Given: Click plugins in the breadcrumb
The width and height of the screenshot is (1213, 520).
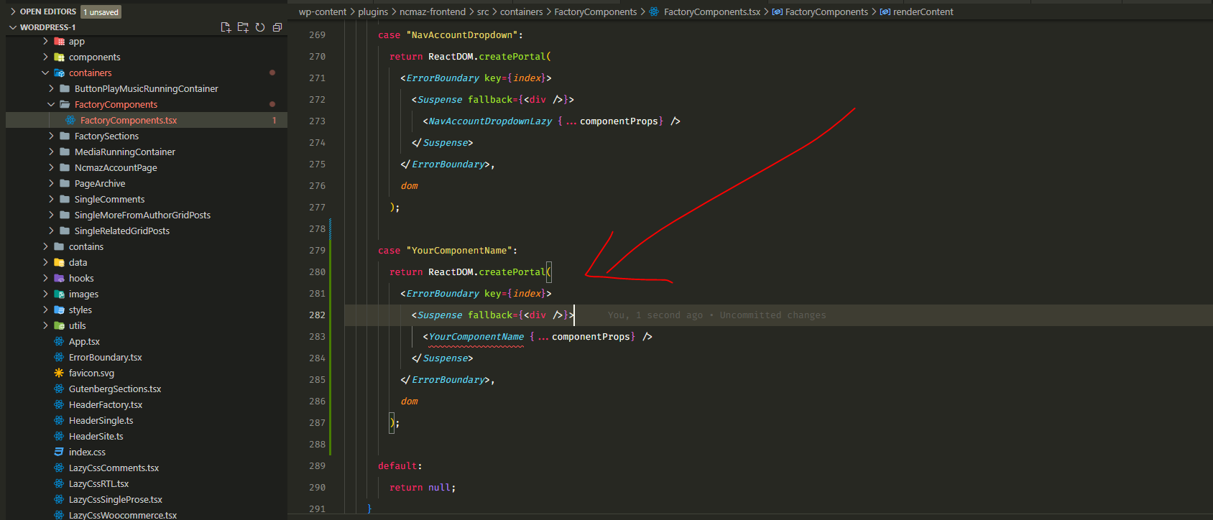Looking at the screenshot, I should pos(373,12).
